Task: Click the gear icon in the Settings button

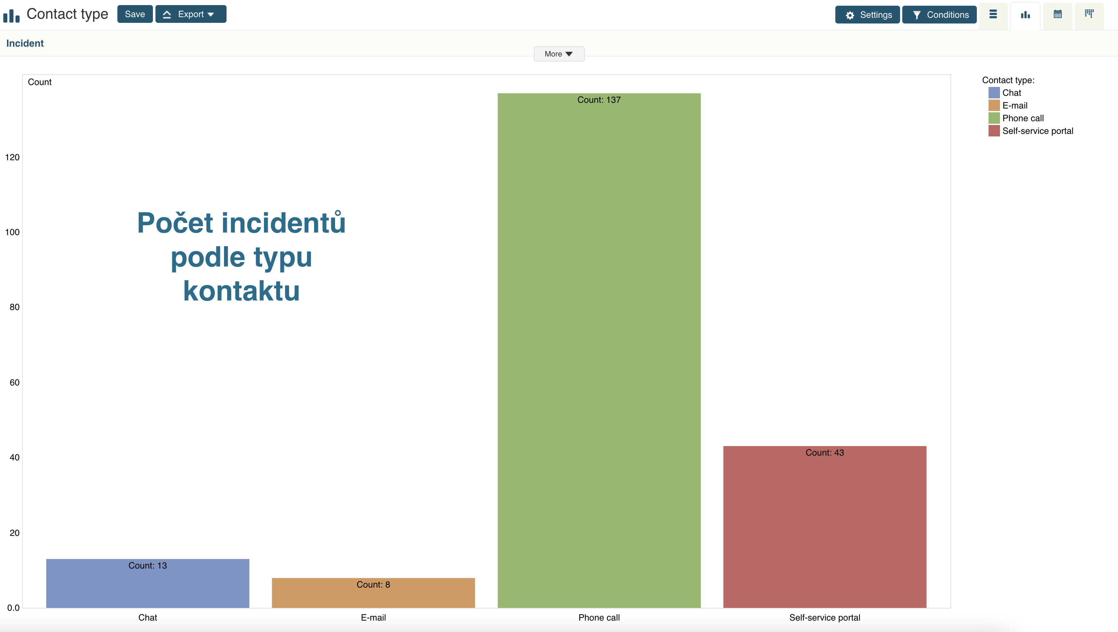Action: pos(850,15)
